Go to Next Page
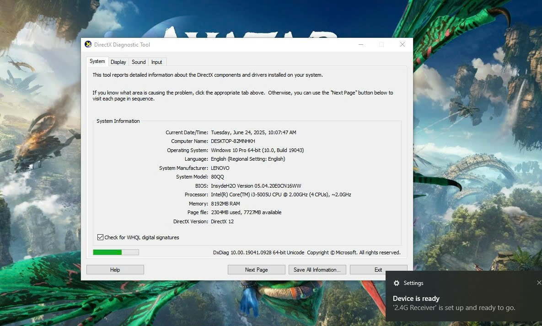The image size is (542, 326). pos(257,269)
